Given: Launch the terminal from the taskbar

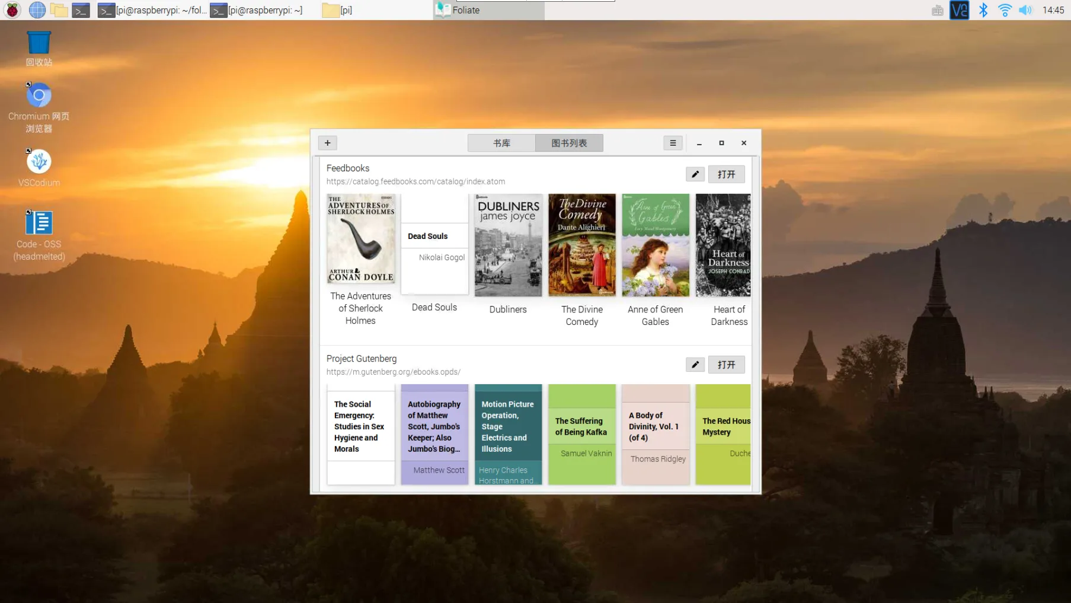Looking at the screenshot, I should (x=81, y=10).
